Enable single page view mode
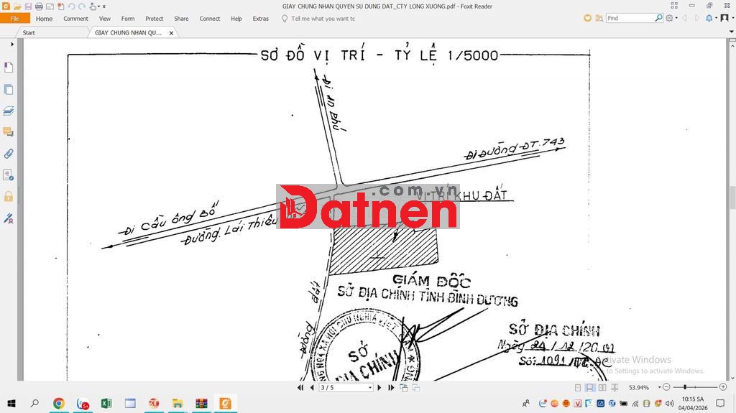Viewport: 736px width, 413px height. [579, 388]
